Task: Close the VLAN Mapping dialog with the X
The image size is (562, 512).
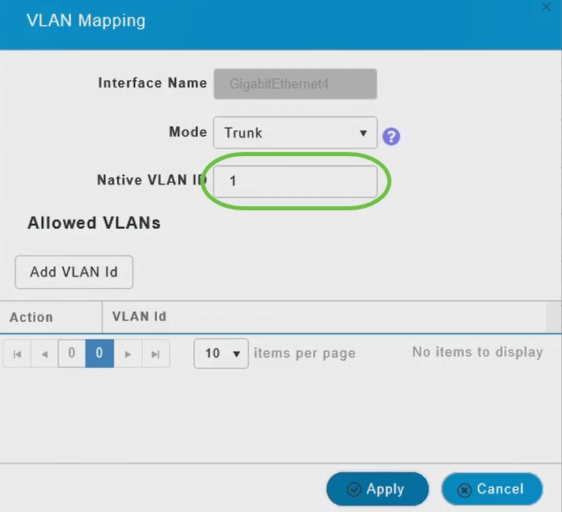Action: tap(546, 6)
